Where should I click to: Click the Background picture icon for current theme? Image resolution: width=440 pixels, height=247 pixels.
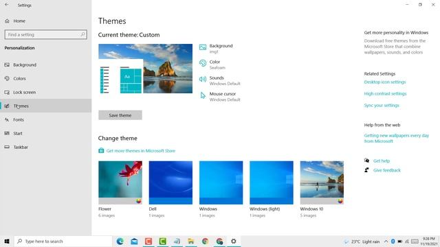click(203, 47)
